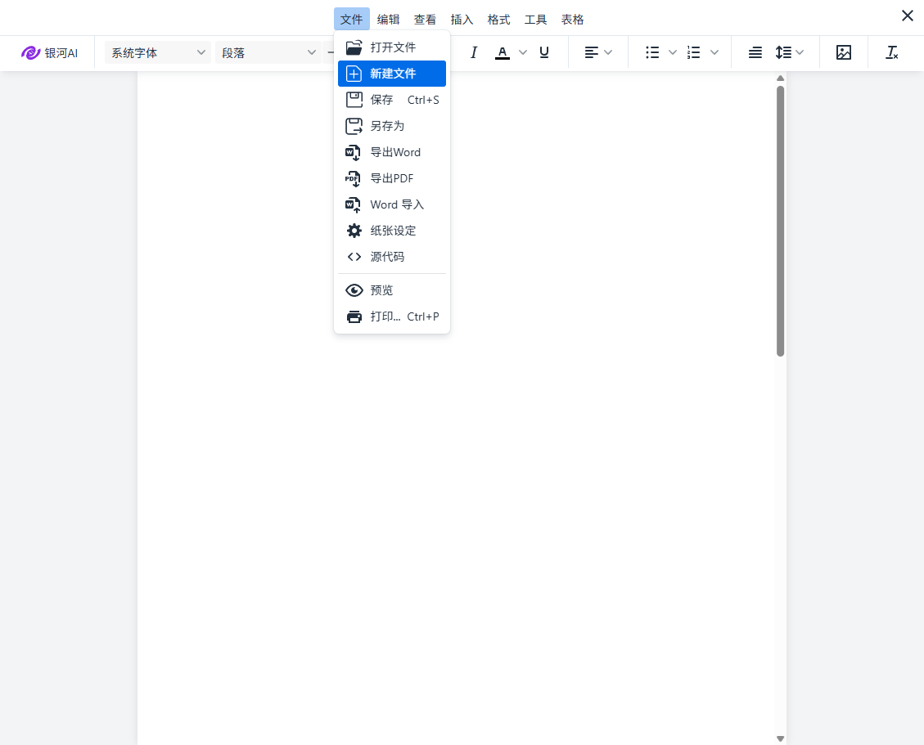
Task: Open the 插入 menu
Action: click(x=462, y=20)
